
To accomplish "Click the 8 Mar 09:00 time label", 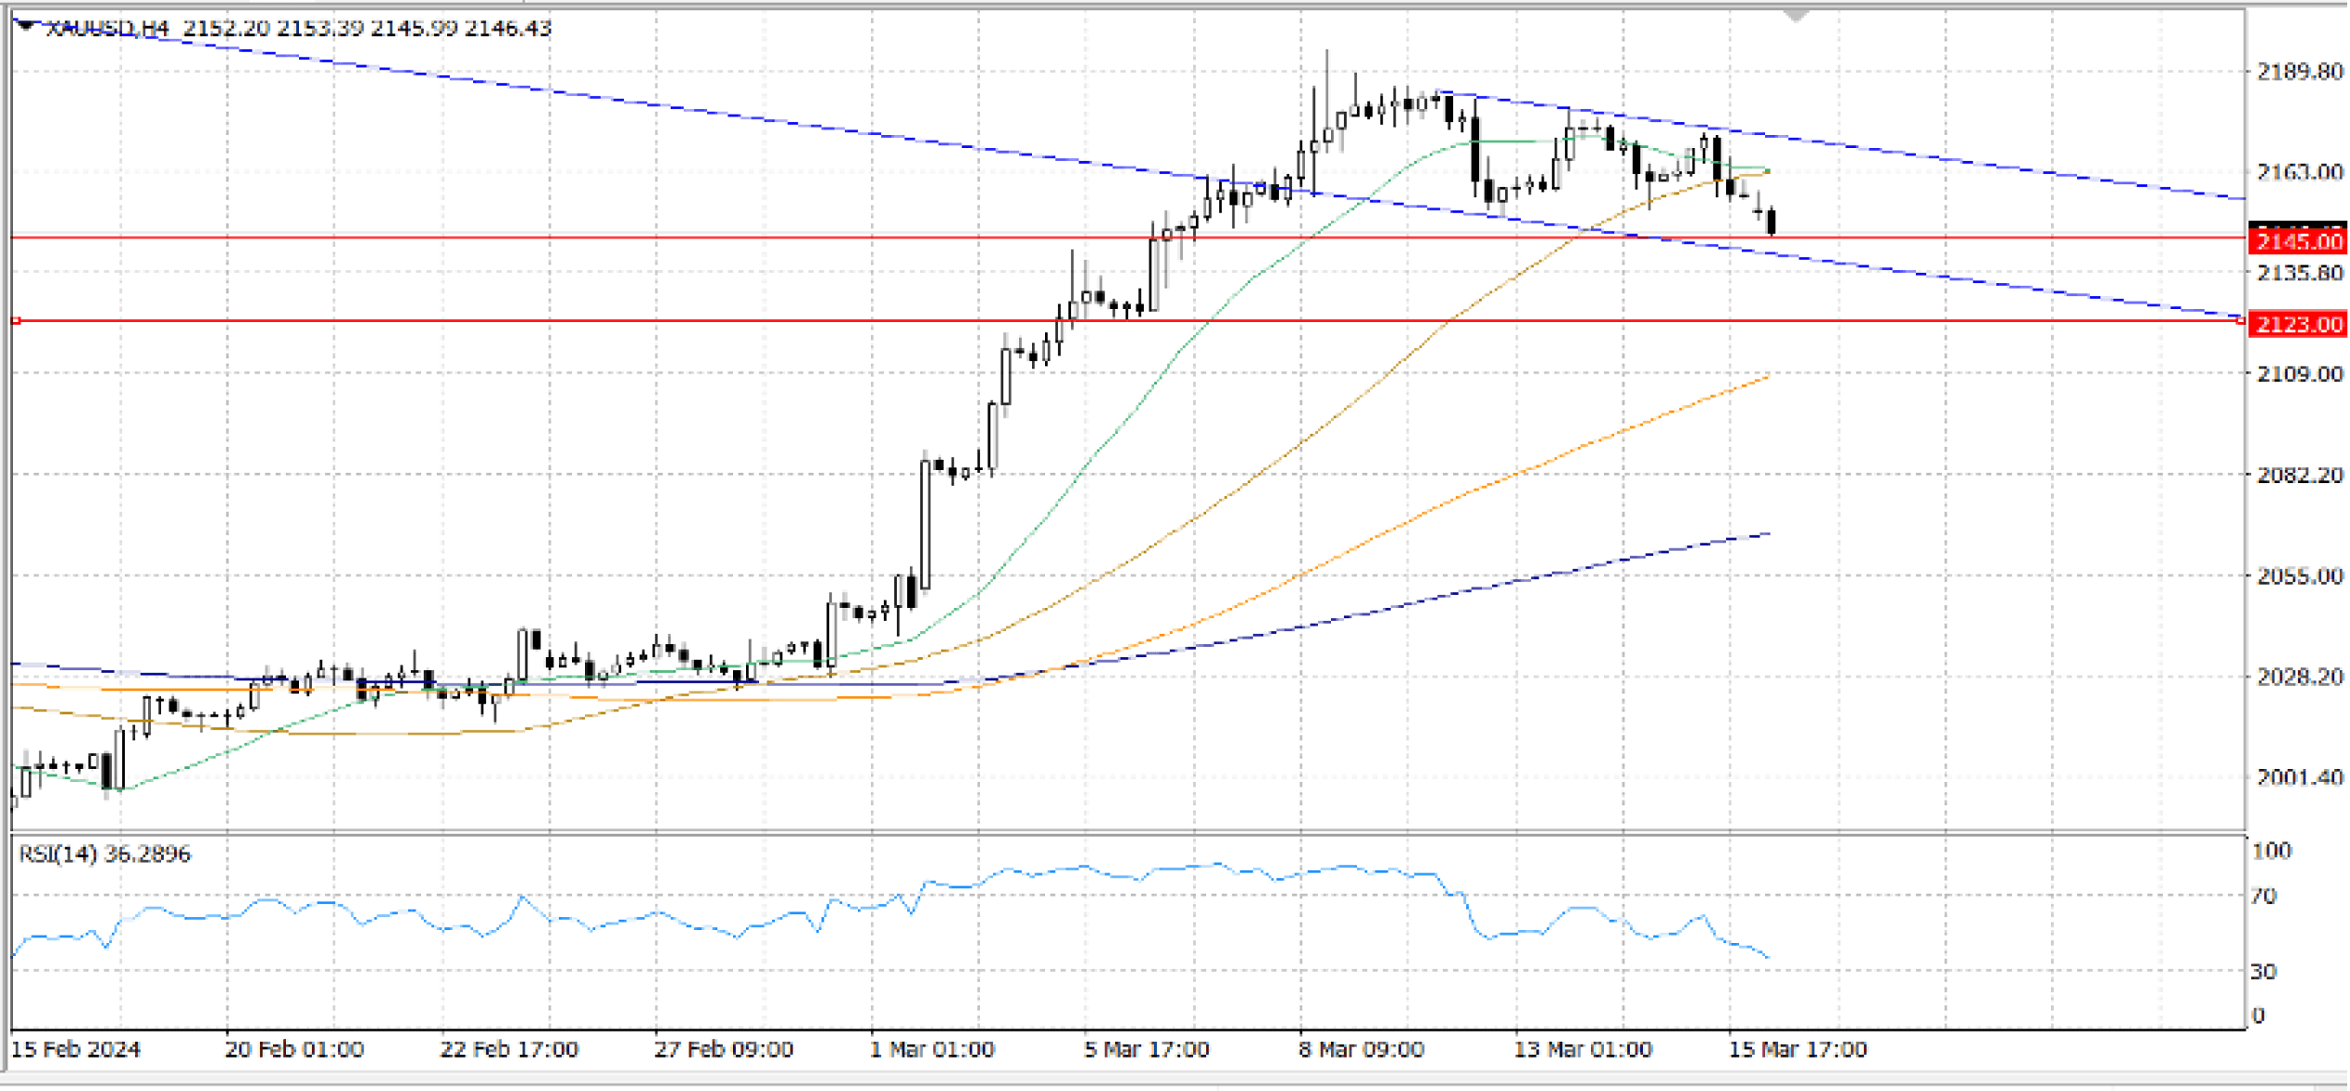I will coord(1361,1050).
